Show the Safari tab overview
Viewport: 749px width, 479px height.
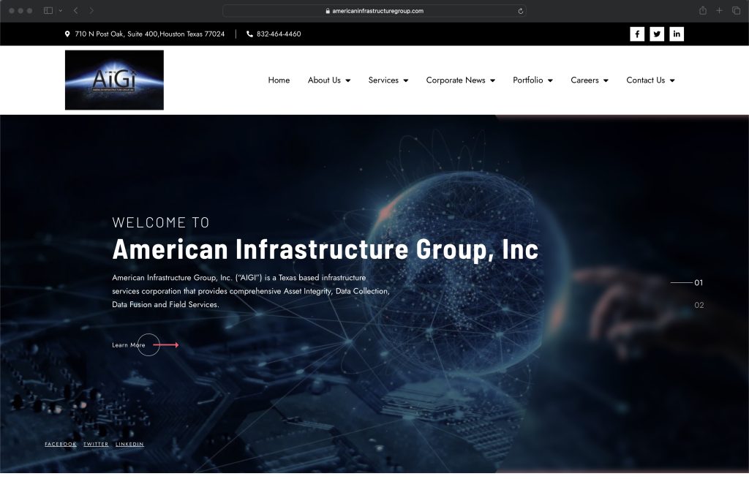pos(736,10)
